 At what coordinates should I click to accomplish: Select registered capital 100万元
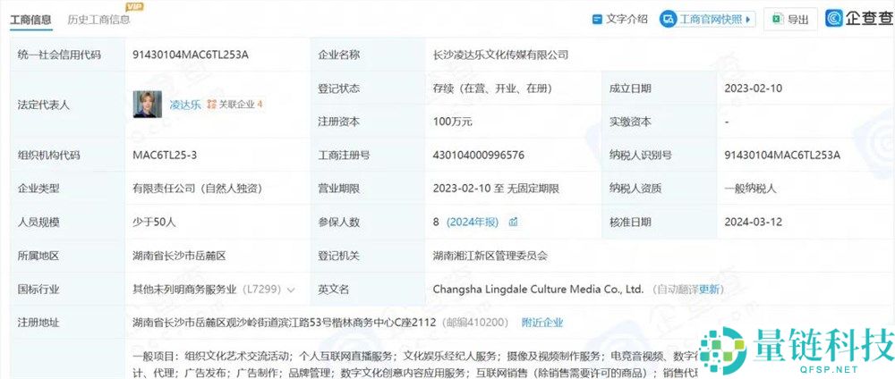pyautogui.click(x=453, y=122)
